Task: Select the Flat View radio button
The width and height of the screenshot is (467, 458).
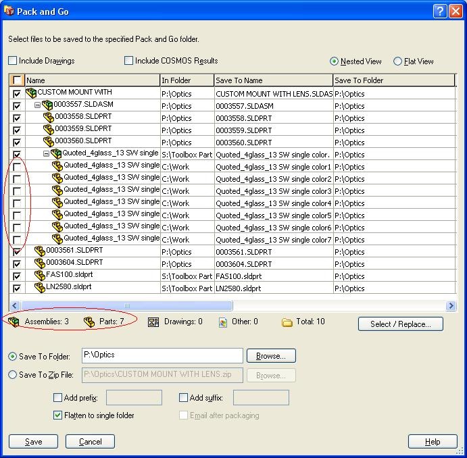Action: click(x=397, y=61)
